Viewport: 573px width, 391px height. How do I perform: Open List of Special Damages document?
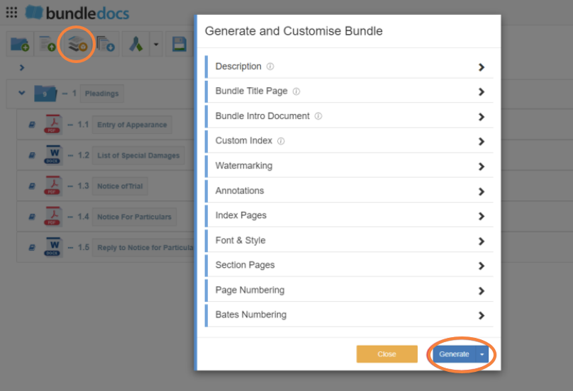tap(138, 155)
